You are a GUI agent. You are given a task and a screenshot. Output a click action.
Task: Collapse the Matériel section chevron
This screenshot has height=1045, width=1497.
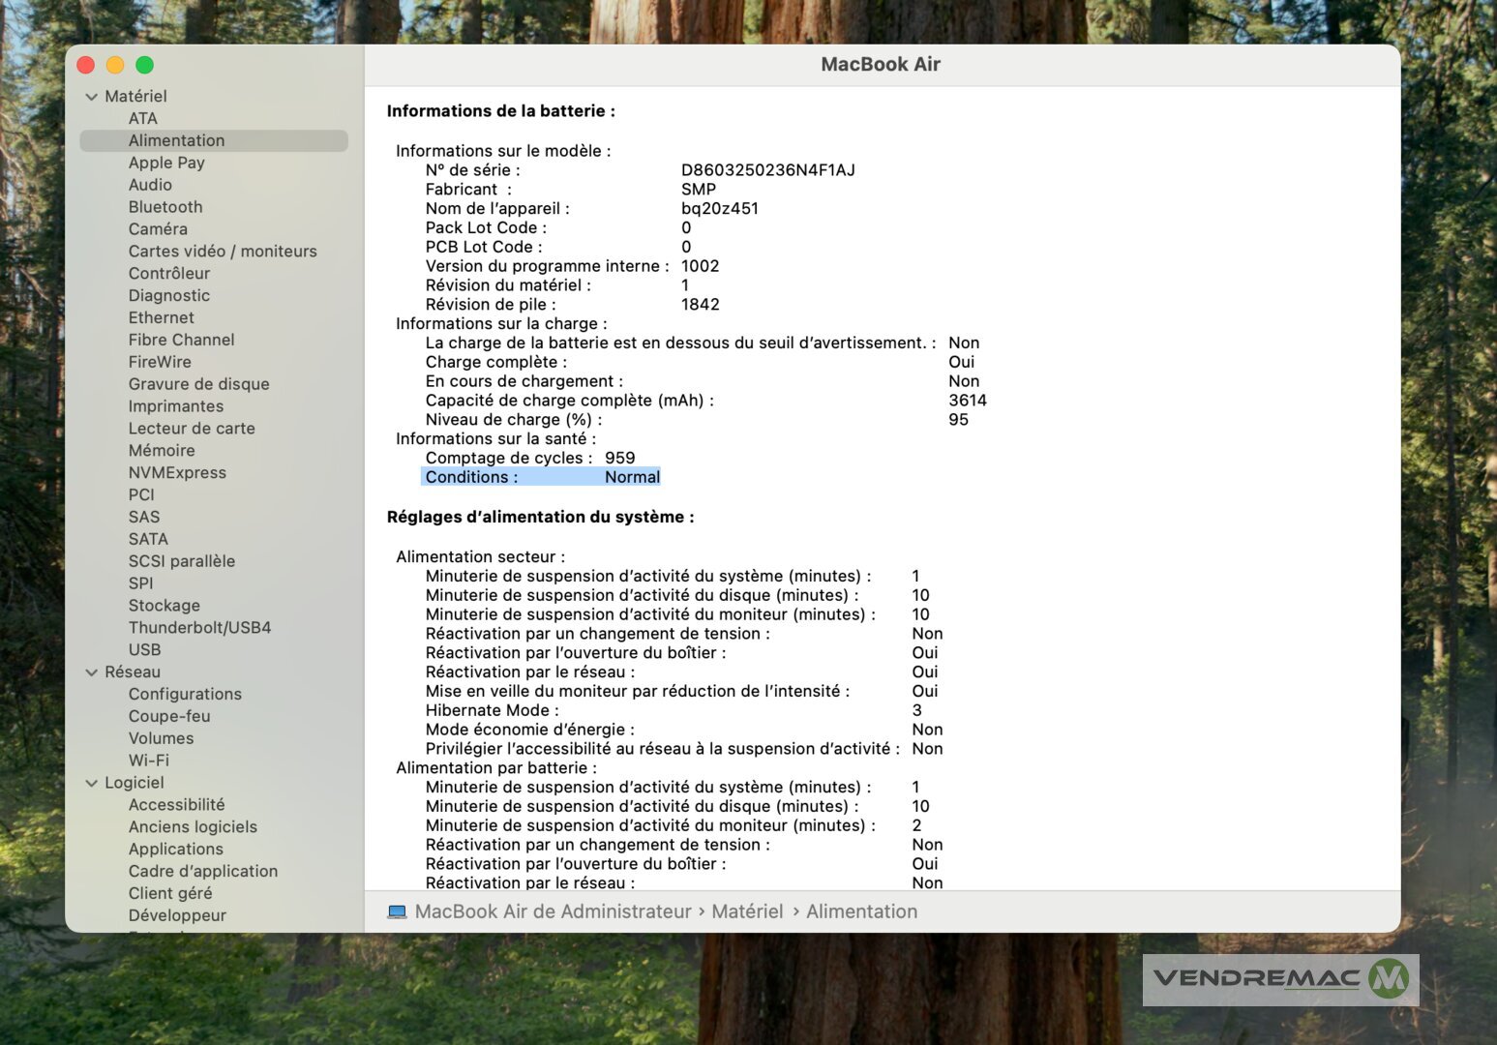coord(92,97)
